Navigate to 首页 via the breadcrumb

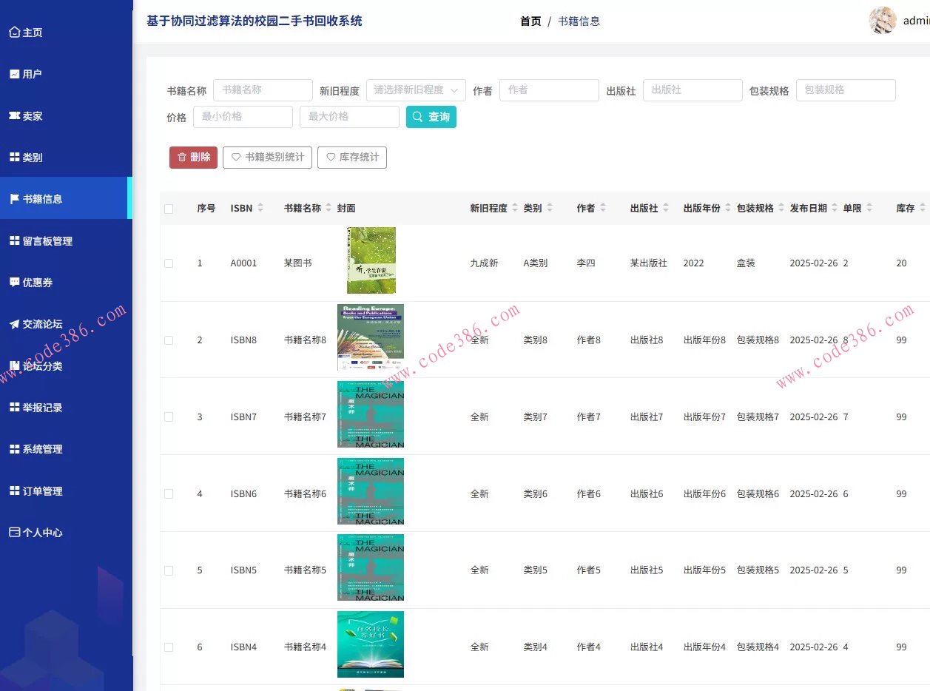coord(530,21)
